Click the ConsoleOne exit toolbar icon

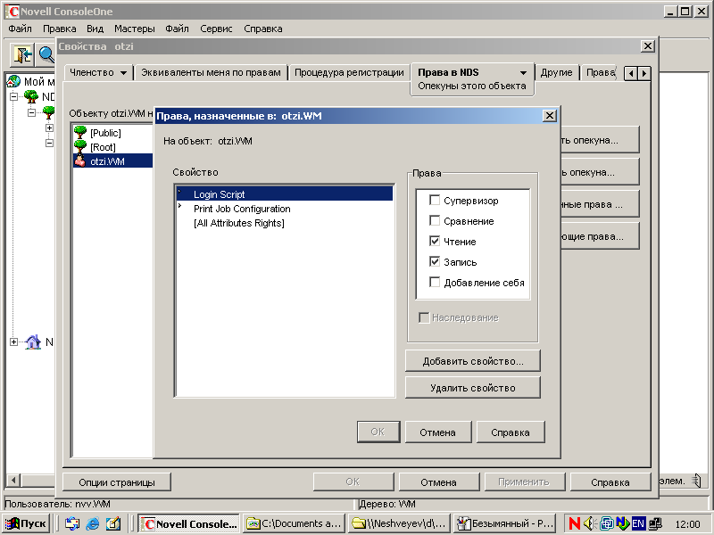click(x=22, y=54)
